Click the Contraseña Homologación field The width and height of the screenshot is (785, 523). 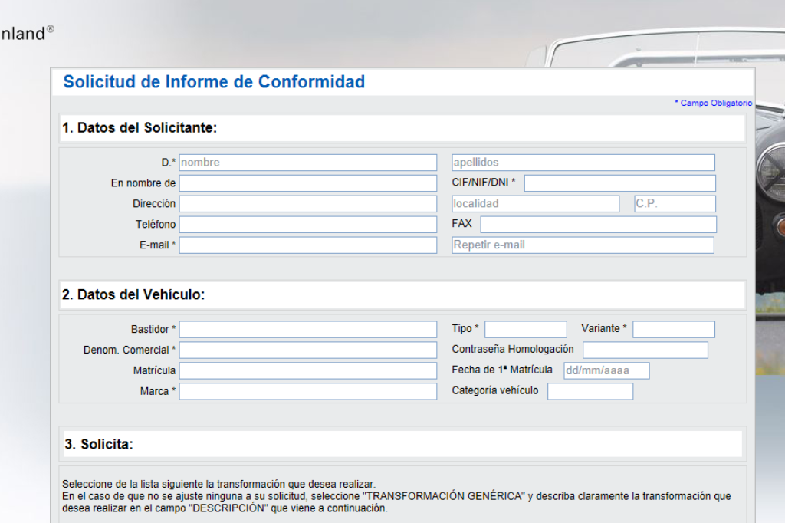pos(645,350)
